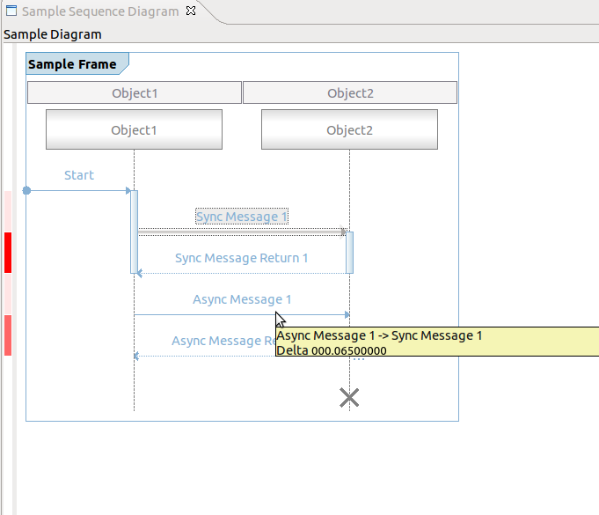
Task: Select the Object2 lifeline box
Action: pyautogui.click(x=349, y=129)
